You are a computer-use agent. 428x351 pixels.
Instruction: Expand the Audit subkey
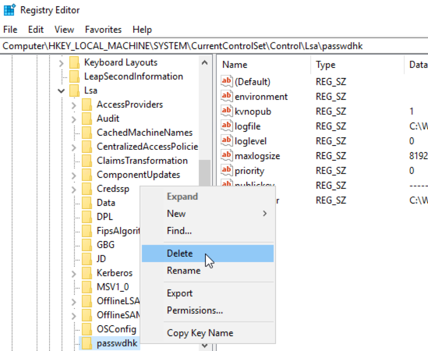pos(74,119)
